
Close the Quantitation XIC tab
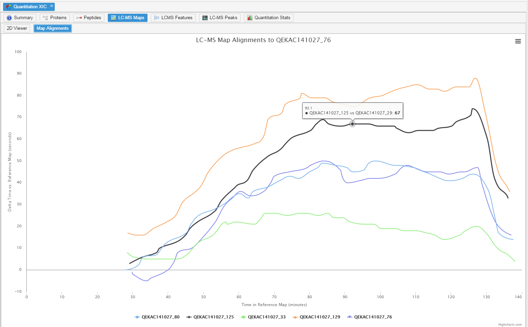(x=52, y=6)
